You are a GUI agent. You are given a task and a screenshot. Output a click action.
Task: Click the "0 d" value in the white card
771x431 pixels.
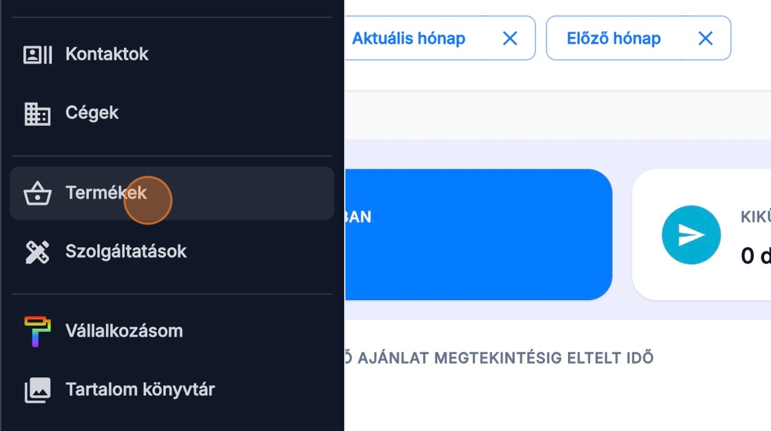tap(755, 256)
